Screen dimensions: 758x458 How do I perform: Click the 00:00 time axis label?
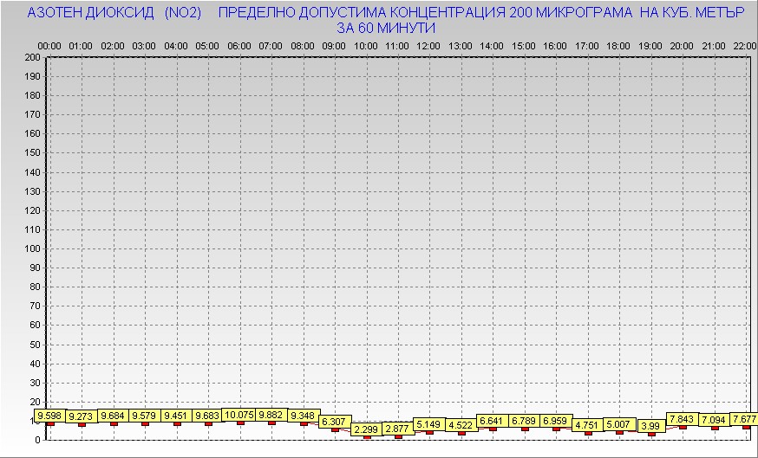click(49, 45)
